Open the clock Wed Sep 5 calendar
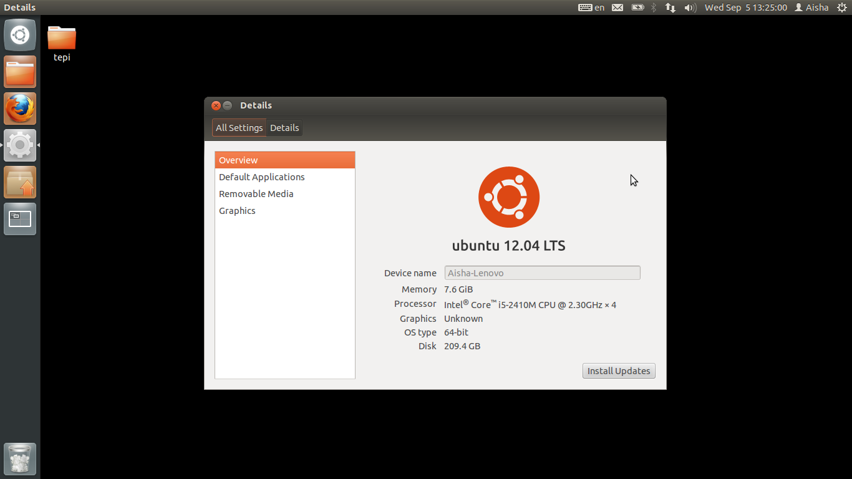The height and width of the screenshot is (479, 852). click(746, 7)
